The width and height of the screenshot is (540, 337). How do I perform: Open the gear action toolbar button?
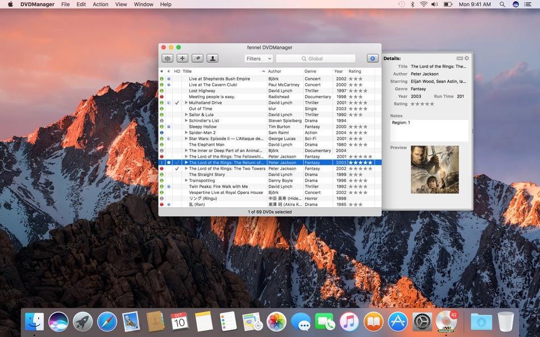(x=167, y=58)
